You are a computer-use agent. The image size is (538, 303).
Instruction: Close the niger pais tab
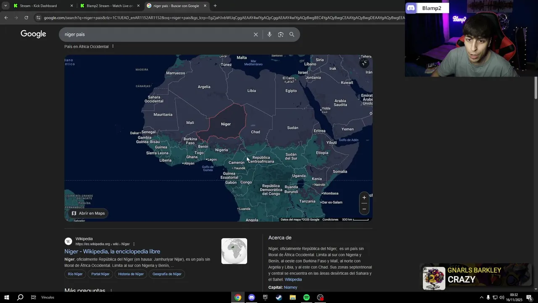(x=205, y=6)
